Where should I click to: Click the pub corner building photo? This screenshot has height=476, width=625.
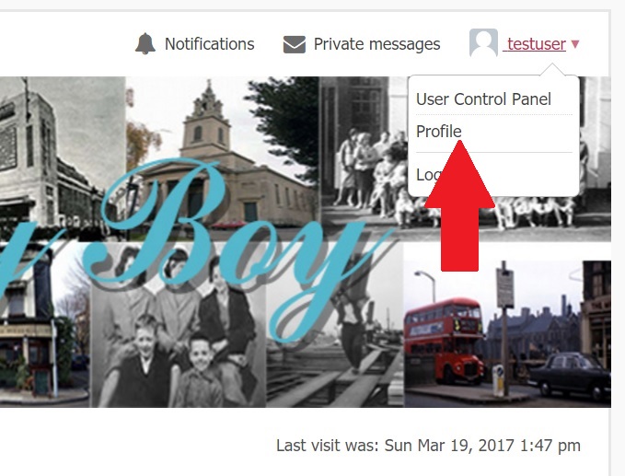tap(44, 325)
